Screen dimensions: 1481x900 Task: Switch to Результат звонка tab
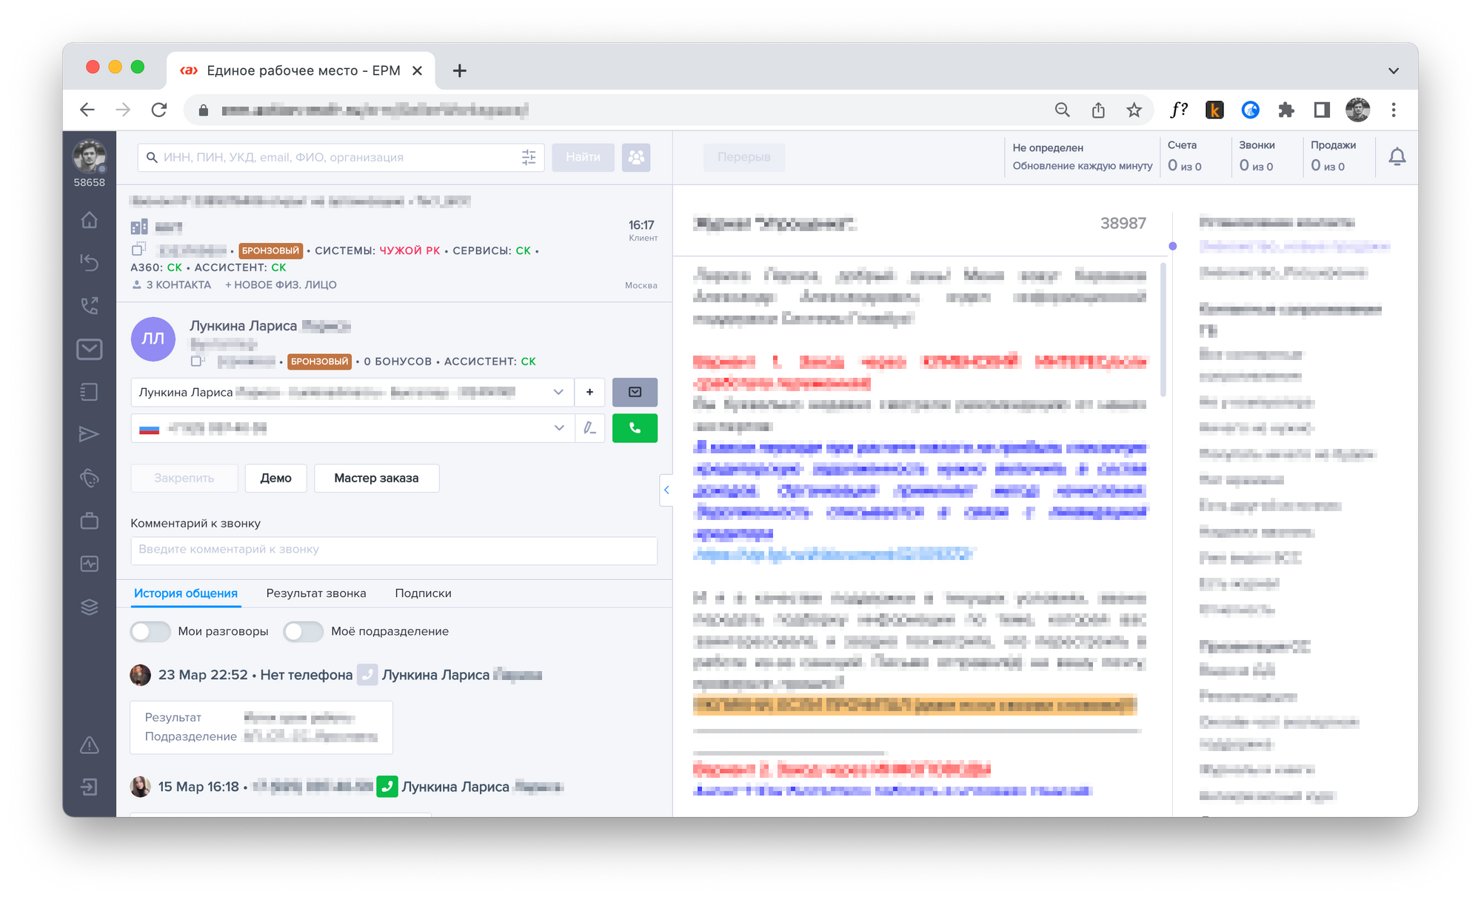click(x=316, y=593)
